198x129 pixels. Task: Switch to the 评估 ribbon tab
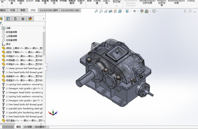point(33,10)
